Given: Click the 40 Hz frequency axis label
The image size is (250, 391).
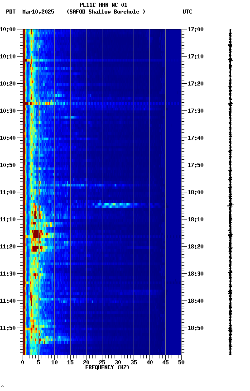Looking at the screenshot, I should [x=149, y=362].
